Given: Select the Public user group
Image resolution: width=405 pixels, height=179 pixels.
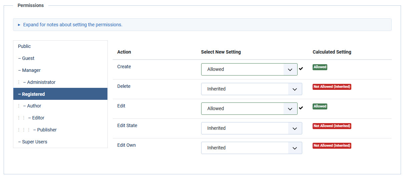Looking at the screenshot, I should (x=24, y=46).
